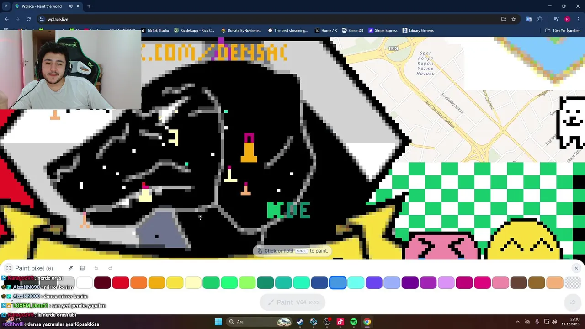Pick the dark purple color swatch
Screen dimensions: 585x329
[x=410, y=283]
